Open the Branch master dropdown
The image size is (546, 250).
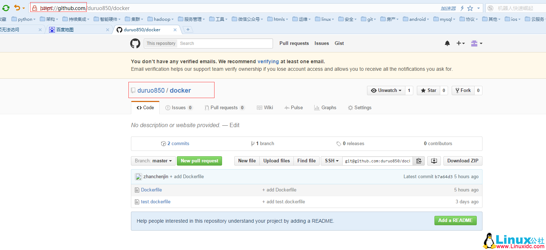[153, 161]
